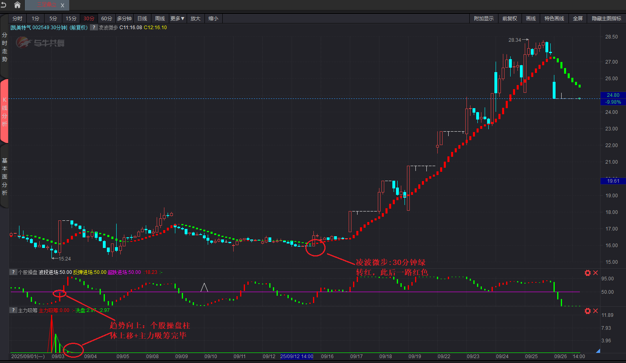Select the 分时 timeframe

[17, 19]
